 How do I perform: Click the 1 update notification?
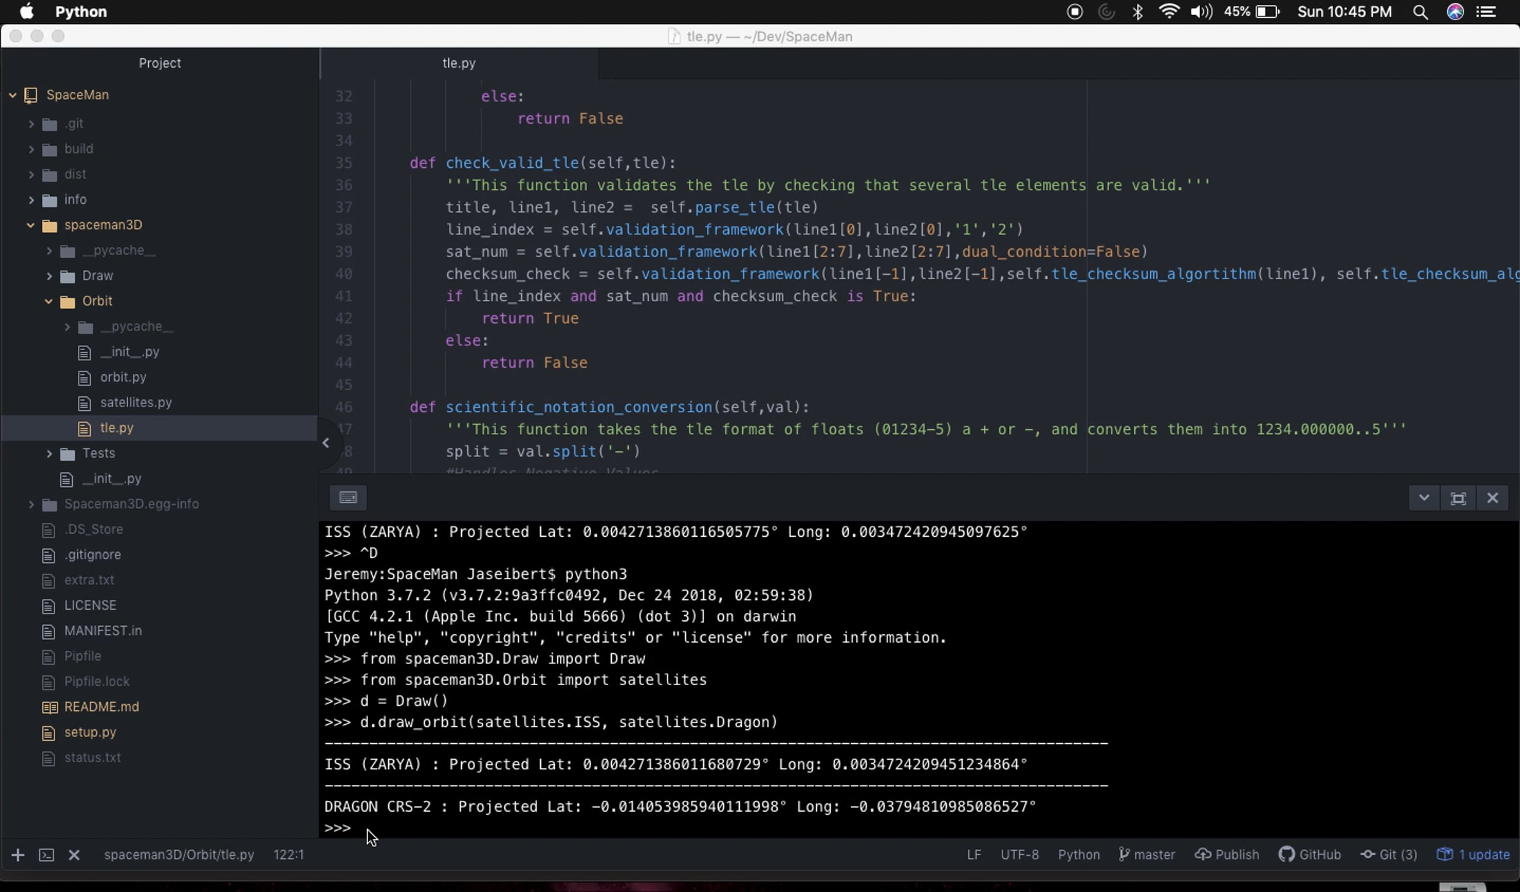pyautogui.click(x=1473, y=855)
